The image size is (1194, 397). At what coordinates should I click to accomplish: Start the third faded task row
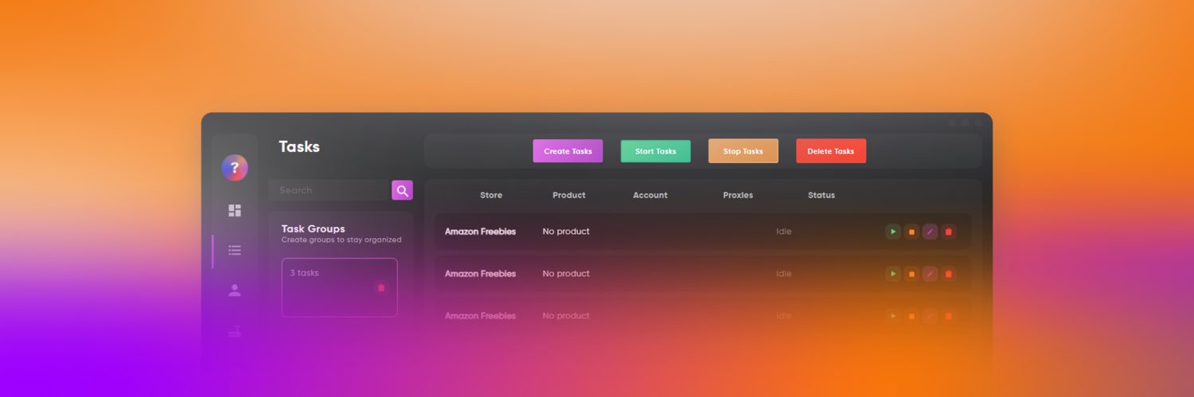893,316
